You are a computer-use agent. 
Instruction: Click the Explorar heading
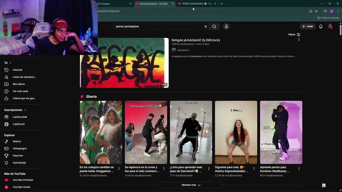tap(9, 135)
